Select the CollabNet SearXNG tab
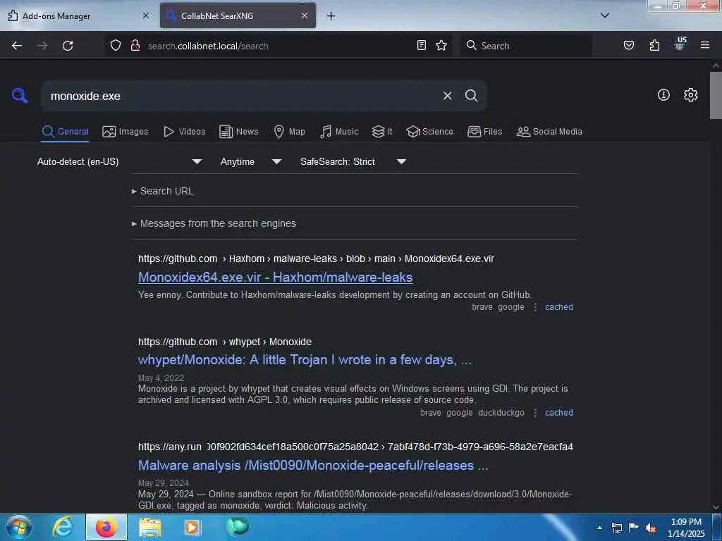Viewport: 722px width, 541px height. tap(238, 15)
